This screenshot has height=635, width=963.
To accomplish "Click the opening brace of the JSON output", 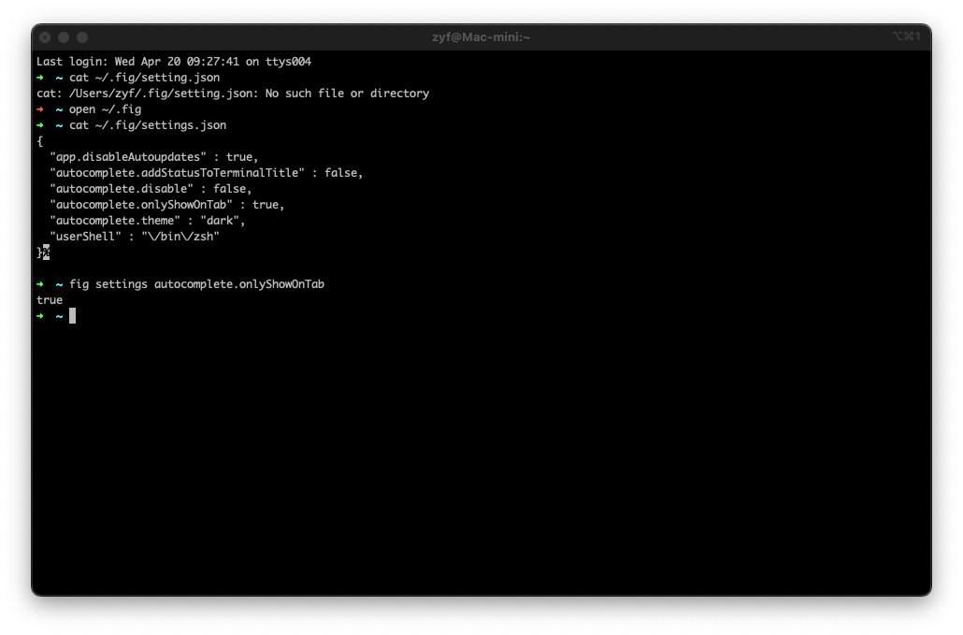I will click(x=39, y=140).
